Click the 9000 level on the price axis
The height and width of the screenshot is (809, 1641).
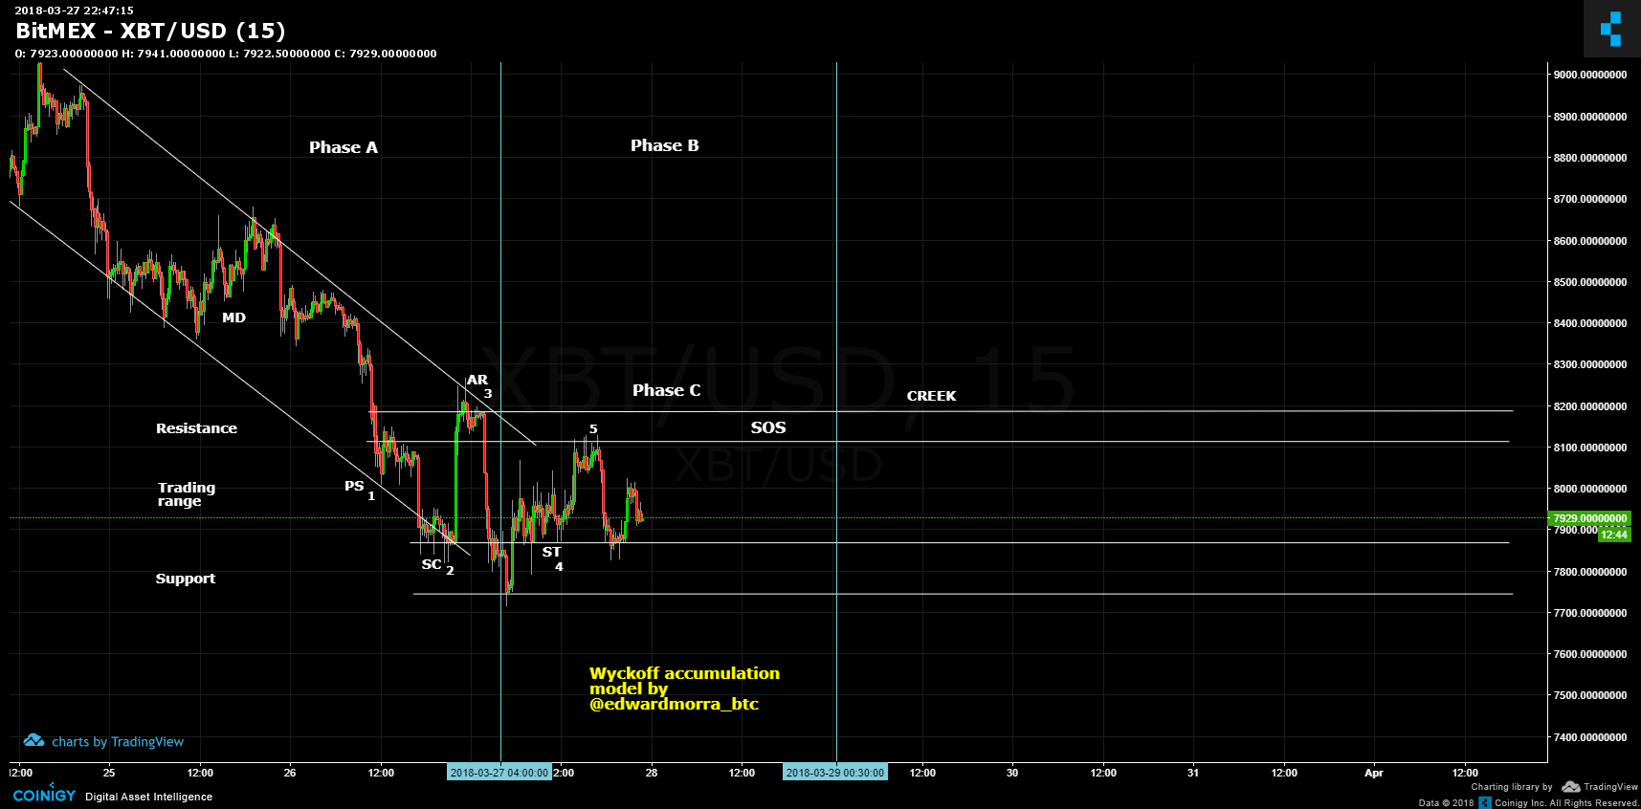pyautogui.click(x=1589, y=75)
